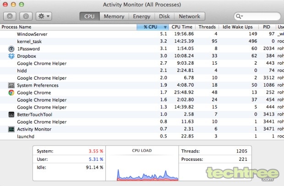The height and width of the screenshot is (186, 284).
Task: Click the Threads total 1205
Action: click(x=241, y=151)
